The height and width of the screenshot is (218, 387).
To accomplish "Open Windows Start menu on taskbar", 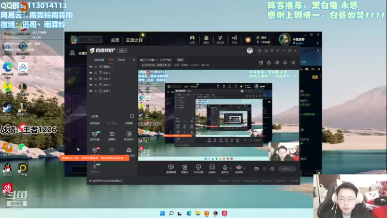I will click(x=162, y=213).
